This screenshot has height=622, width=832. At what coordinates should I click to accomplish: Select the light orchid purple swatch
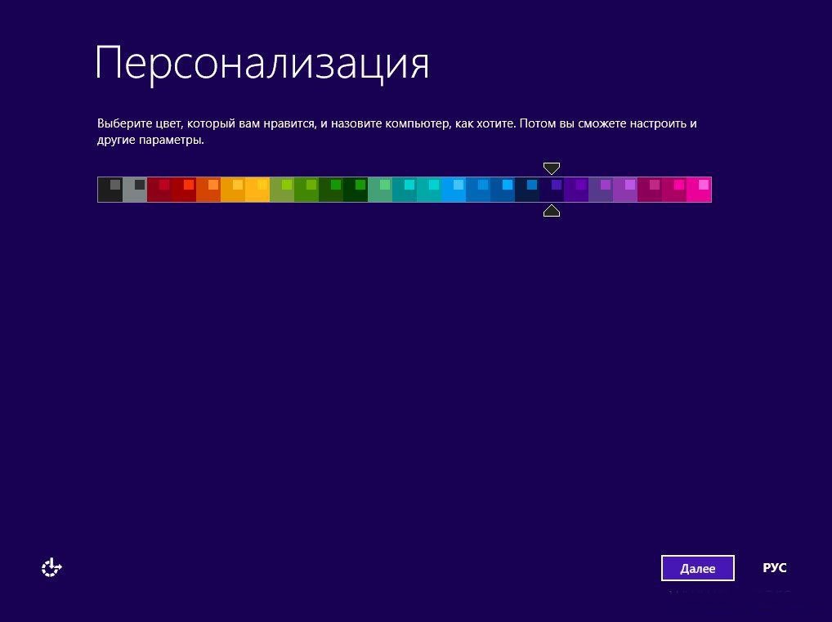[625, 190]
